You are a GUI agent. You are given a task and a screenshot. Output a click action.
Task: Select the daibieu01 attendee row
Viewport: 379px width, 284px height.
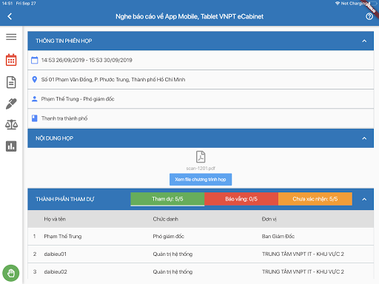(201, 254)
